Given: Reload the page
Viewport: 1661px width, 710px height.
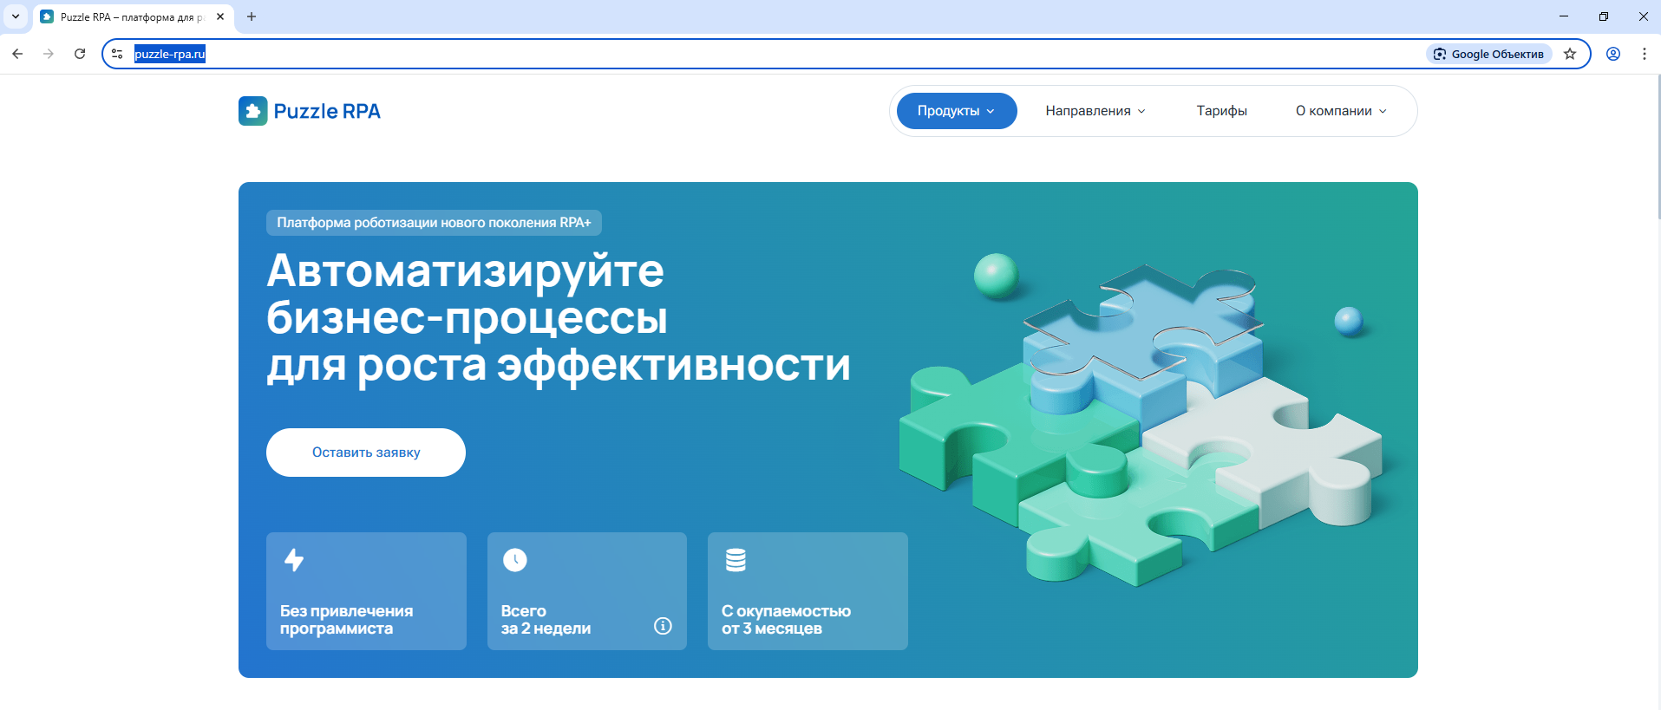Looking at the screenshot, I should coord(80,54).
